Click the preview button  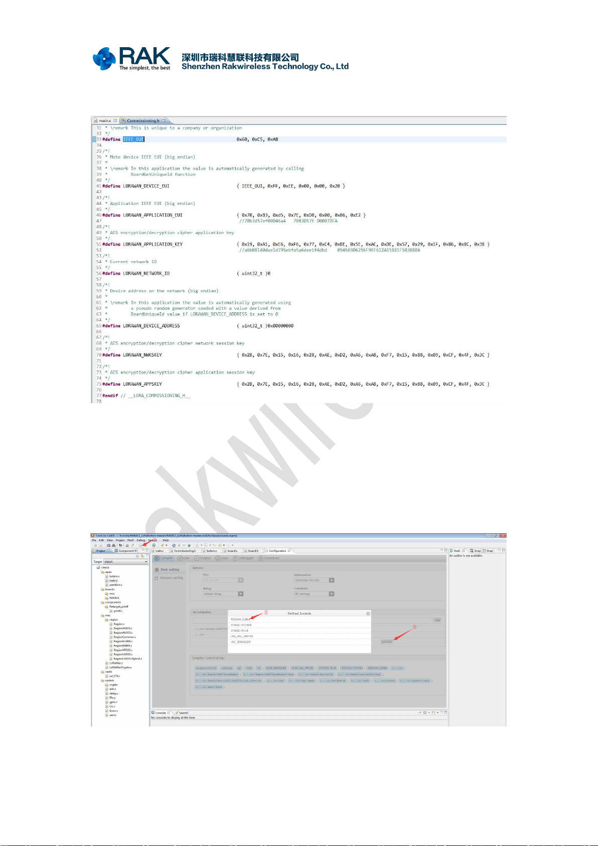[387, 642]
